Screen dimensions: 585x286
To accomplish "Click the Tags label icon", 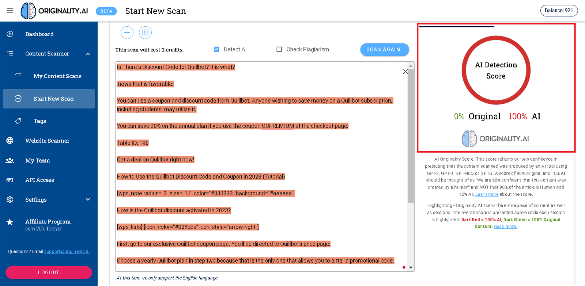I will (x=18, y=121).
